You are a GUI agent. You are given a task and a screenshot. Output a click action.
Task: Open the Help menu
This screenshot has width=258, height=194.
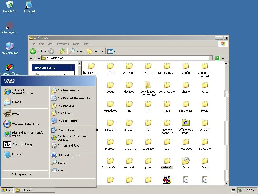(86, 44)
